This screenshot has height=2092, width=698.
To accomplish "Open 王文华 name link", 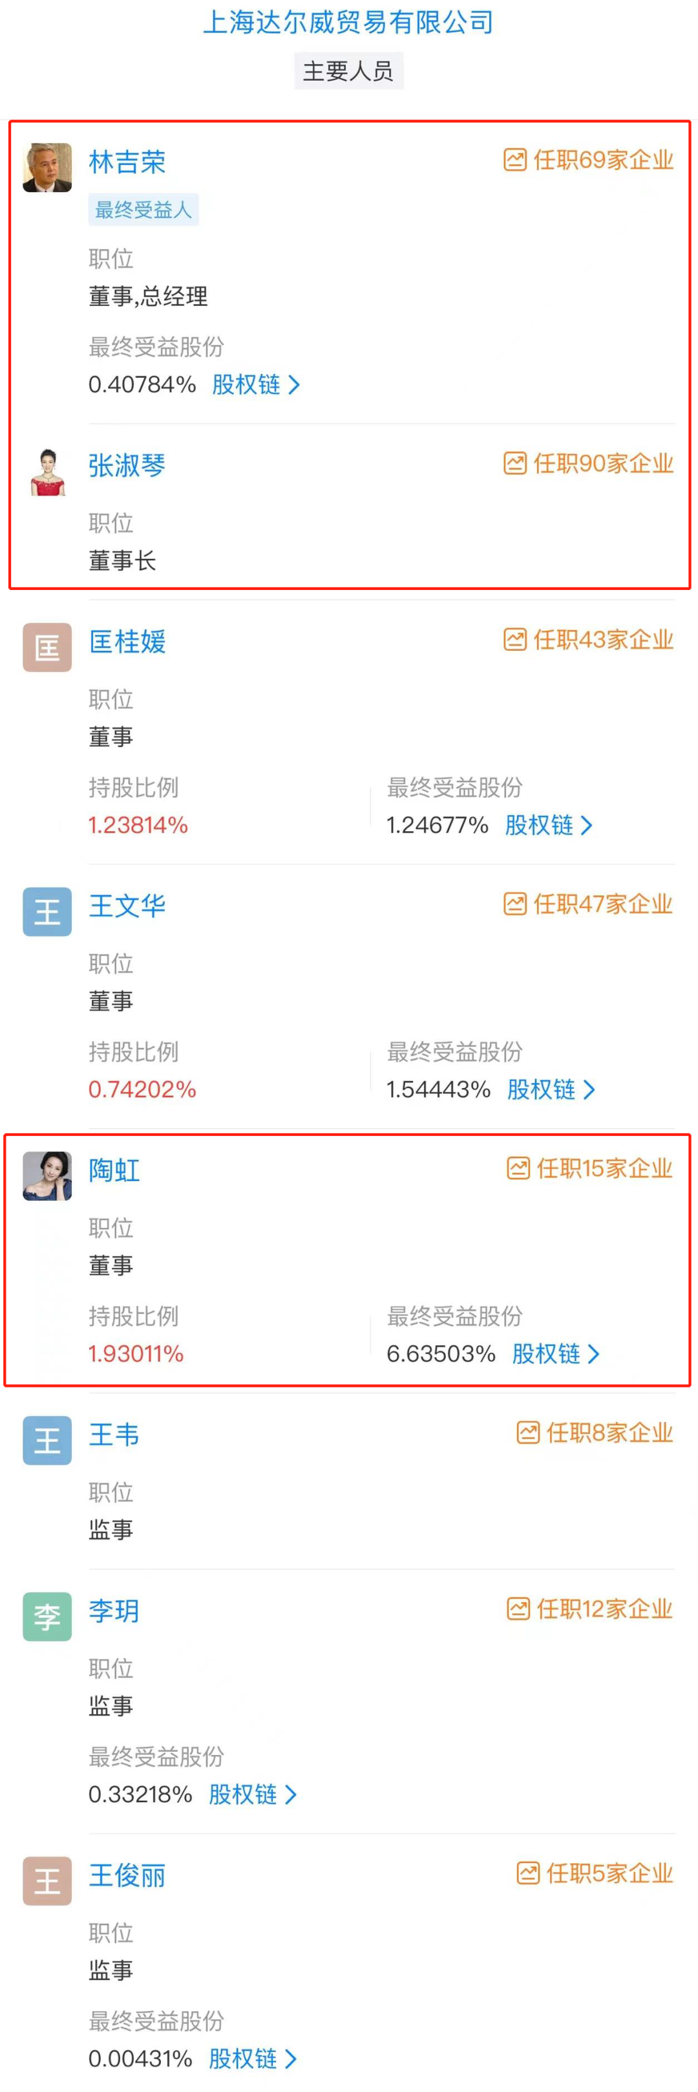I will click(127, 906).
